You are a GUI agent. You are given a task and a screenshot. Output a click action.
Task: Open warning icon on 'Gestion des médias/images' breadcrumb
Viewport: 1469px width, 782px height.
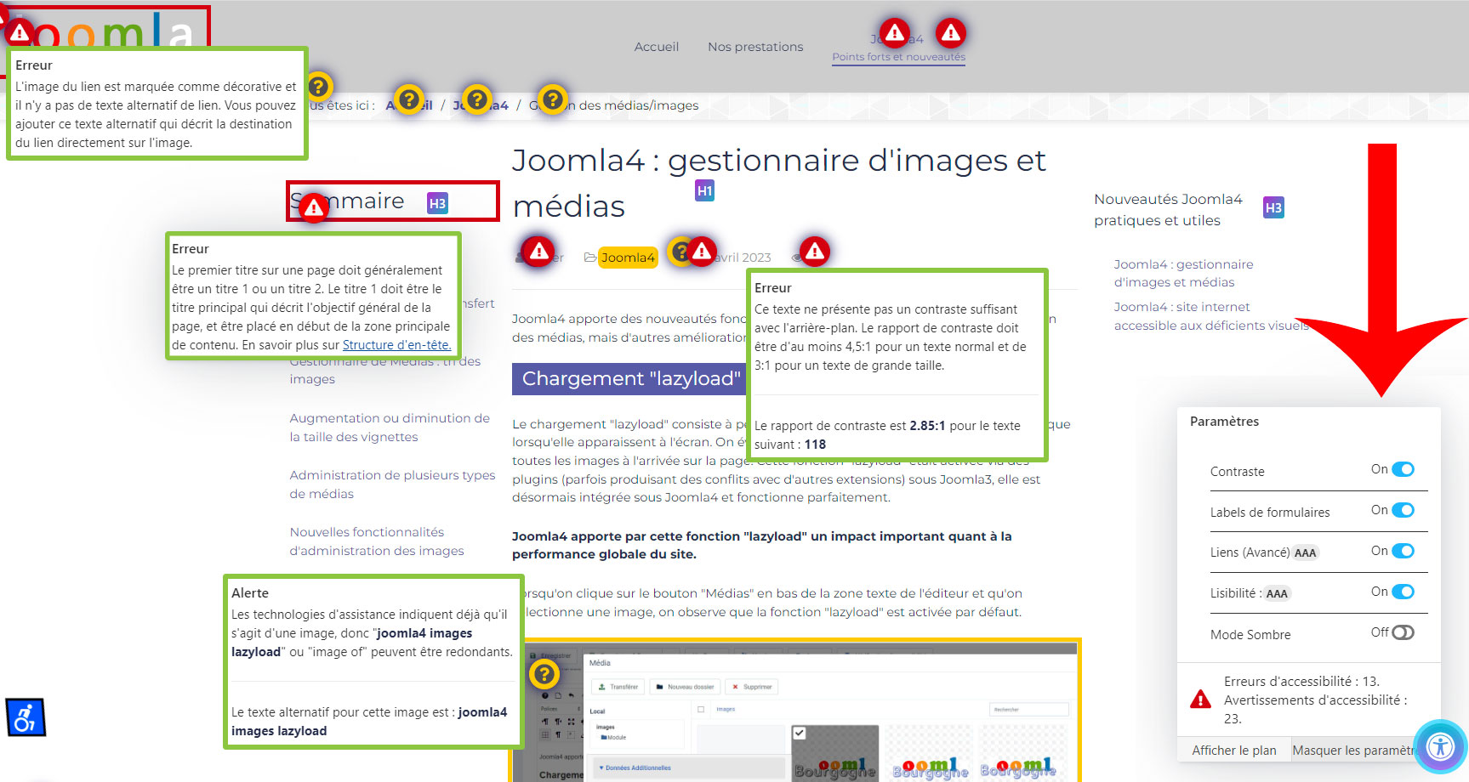click(x=552, y=99)
